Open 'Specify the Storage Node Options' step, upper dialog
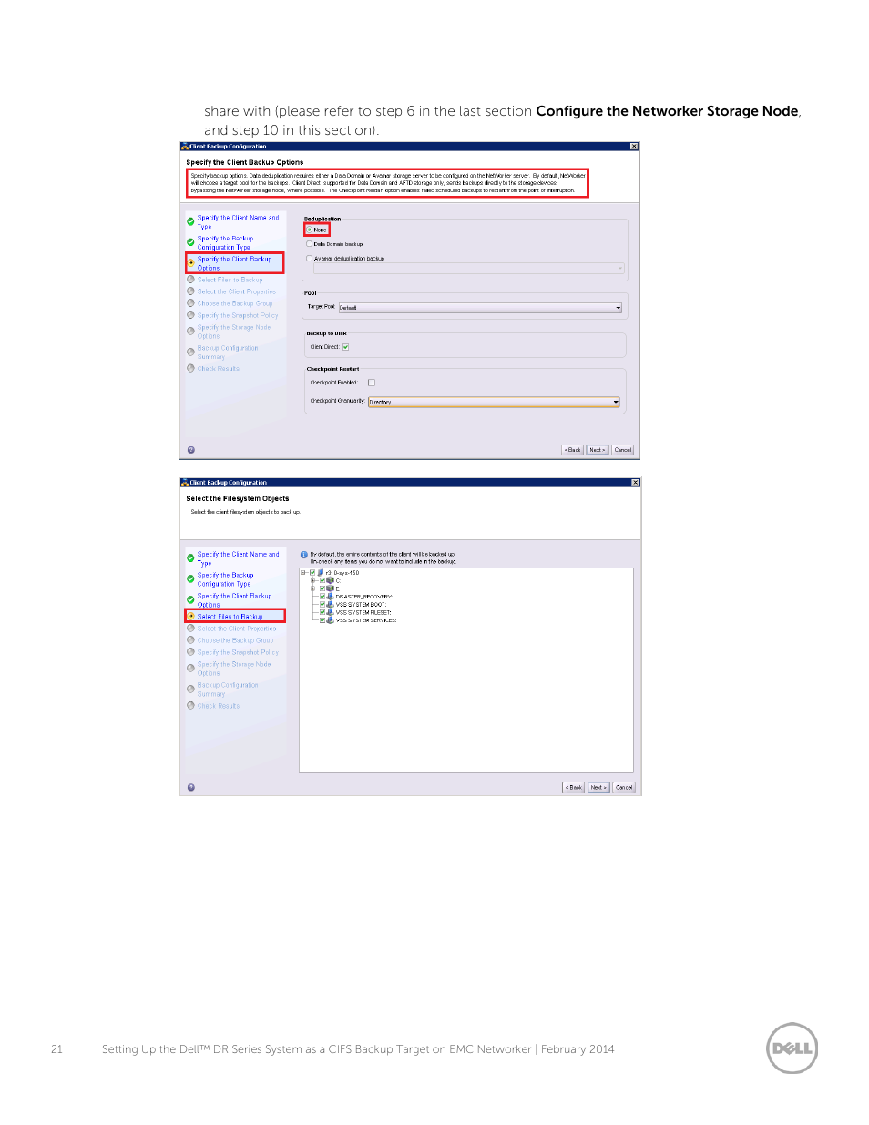The image size is (869, 1125). [x=234, y=332]
